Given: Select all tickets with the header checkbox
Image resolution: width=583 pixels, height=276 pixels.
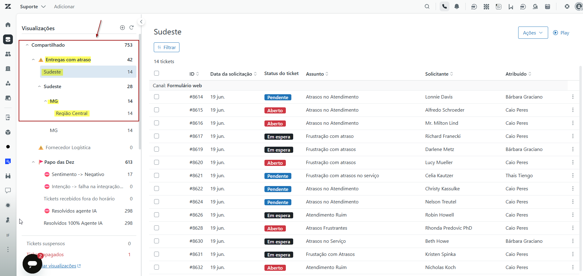Looking at the screenshot, I should pyautogui.click(x=157, y=73).
